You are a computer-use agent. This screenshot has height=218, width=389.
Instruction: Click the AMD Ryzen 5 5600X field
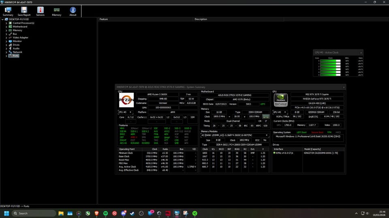click(157, 94)
